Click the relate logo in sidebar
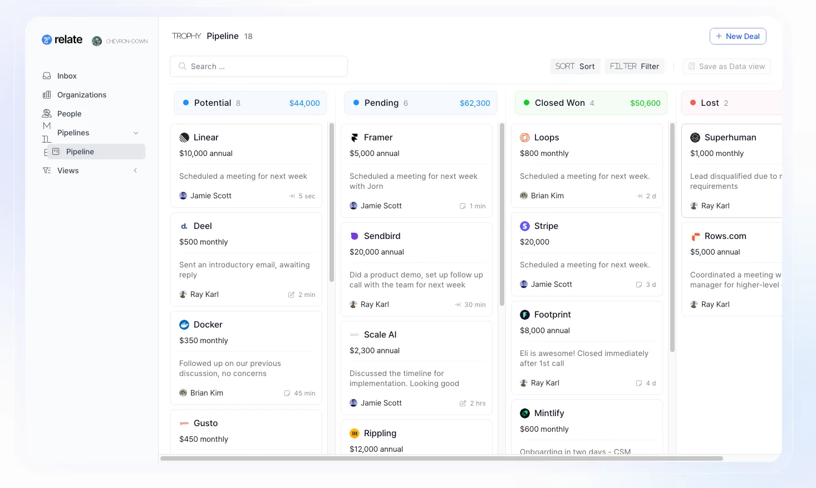Screen dimensions: 816x488 pos(62,40)
